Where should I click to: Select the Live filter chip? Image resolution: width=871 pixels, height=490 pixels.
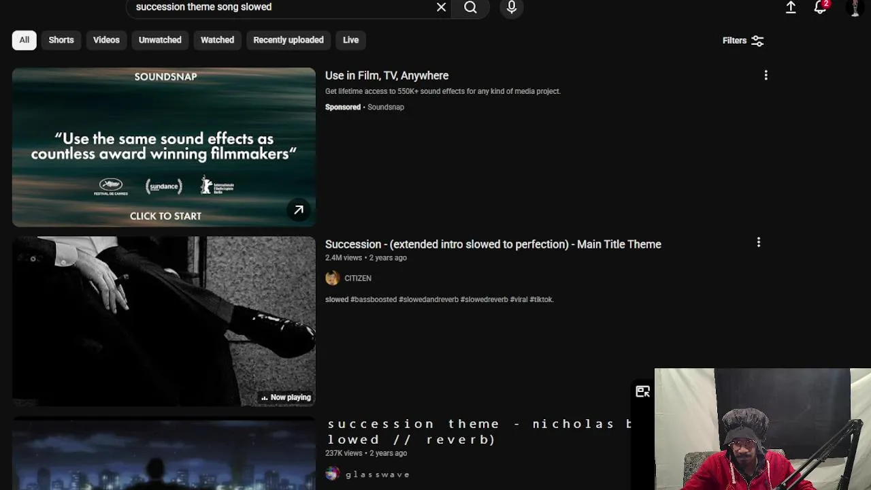pyautogui.click(x=350, y=40)
